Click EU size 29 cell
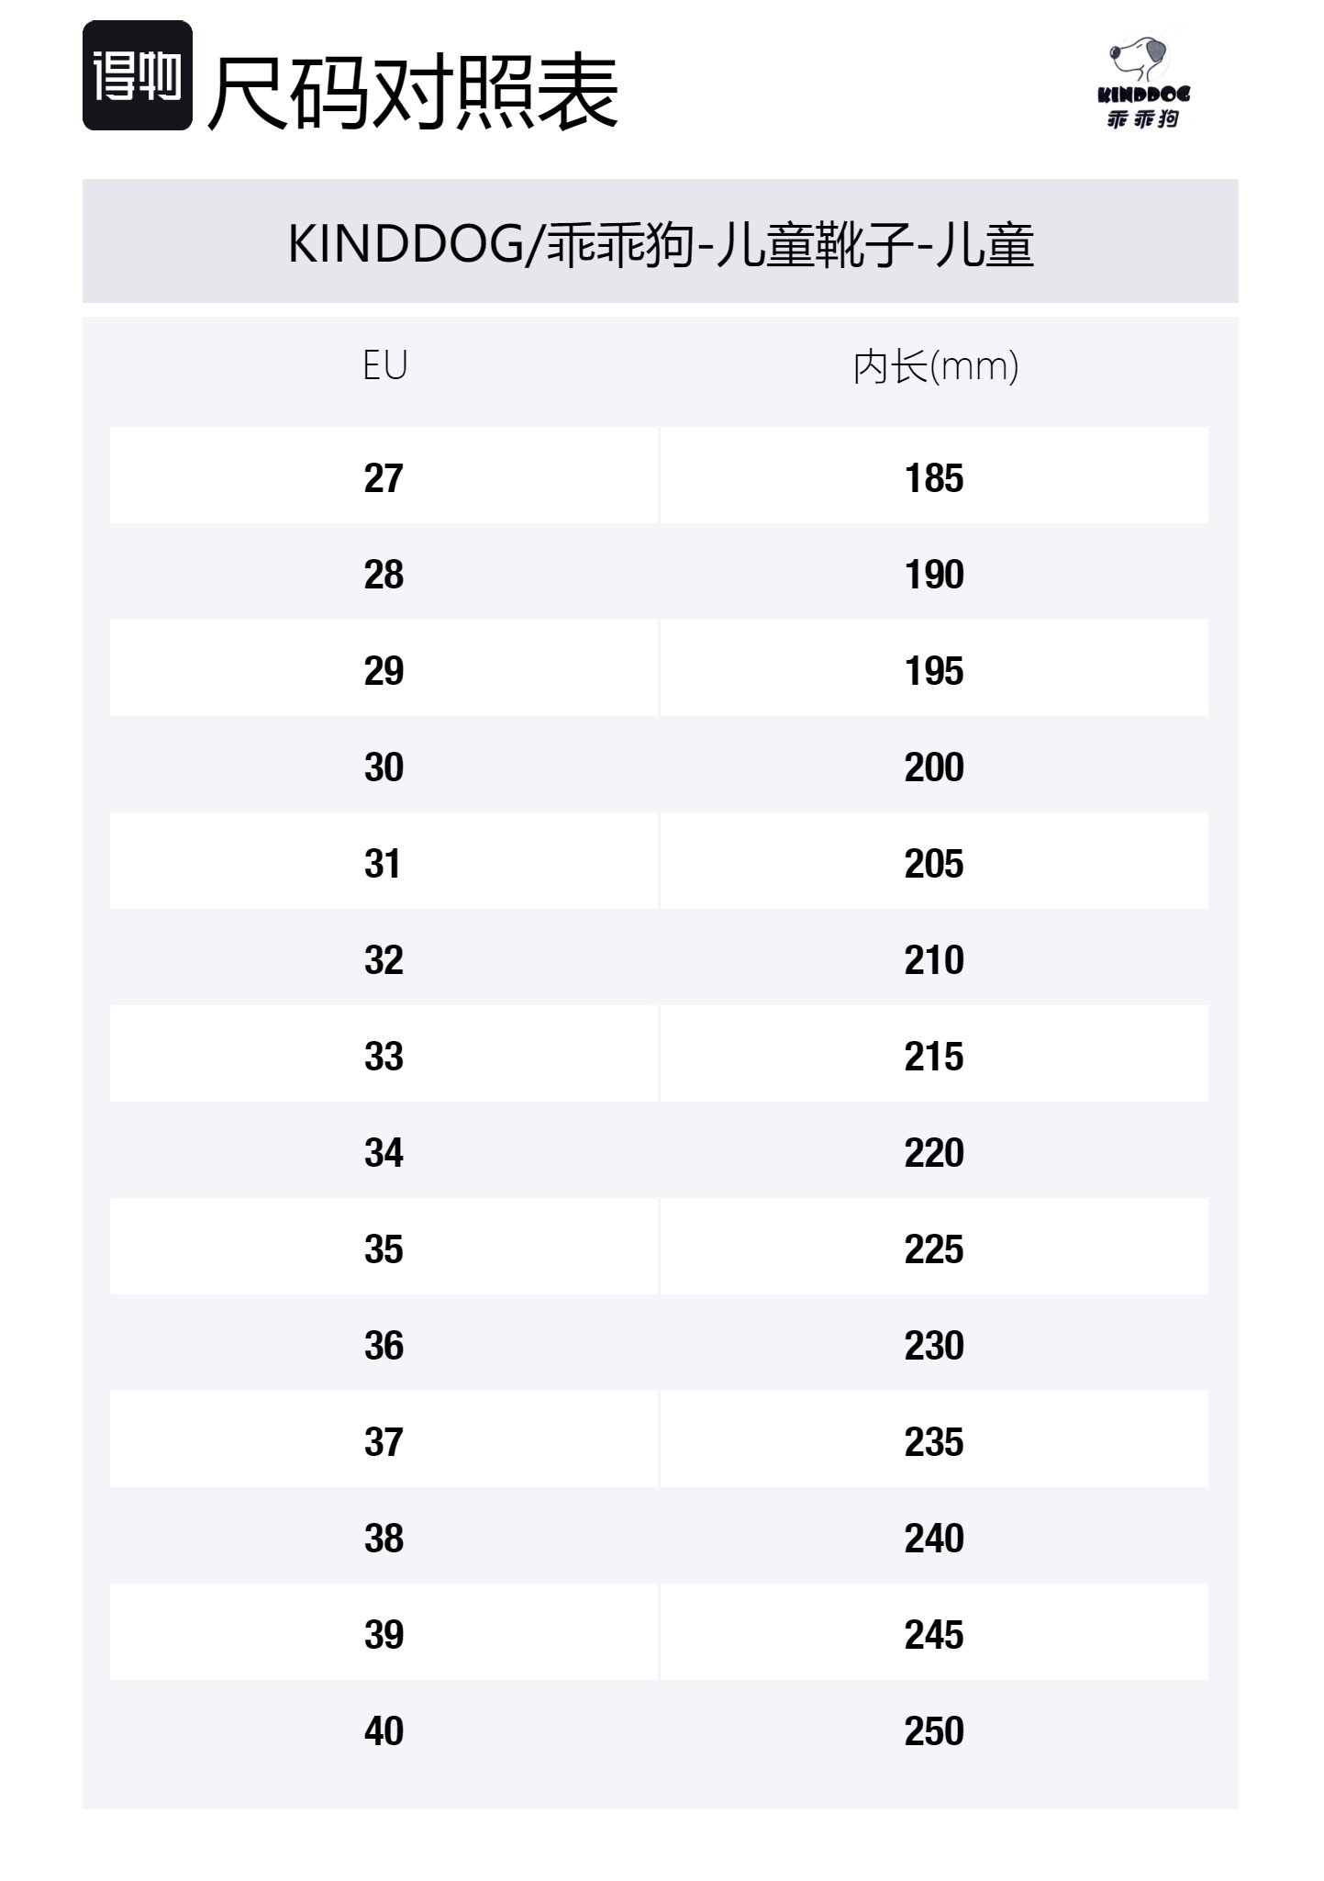This screenshot has height=1881, width=1324. (384, 670)
